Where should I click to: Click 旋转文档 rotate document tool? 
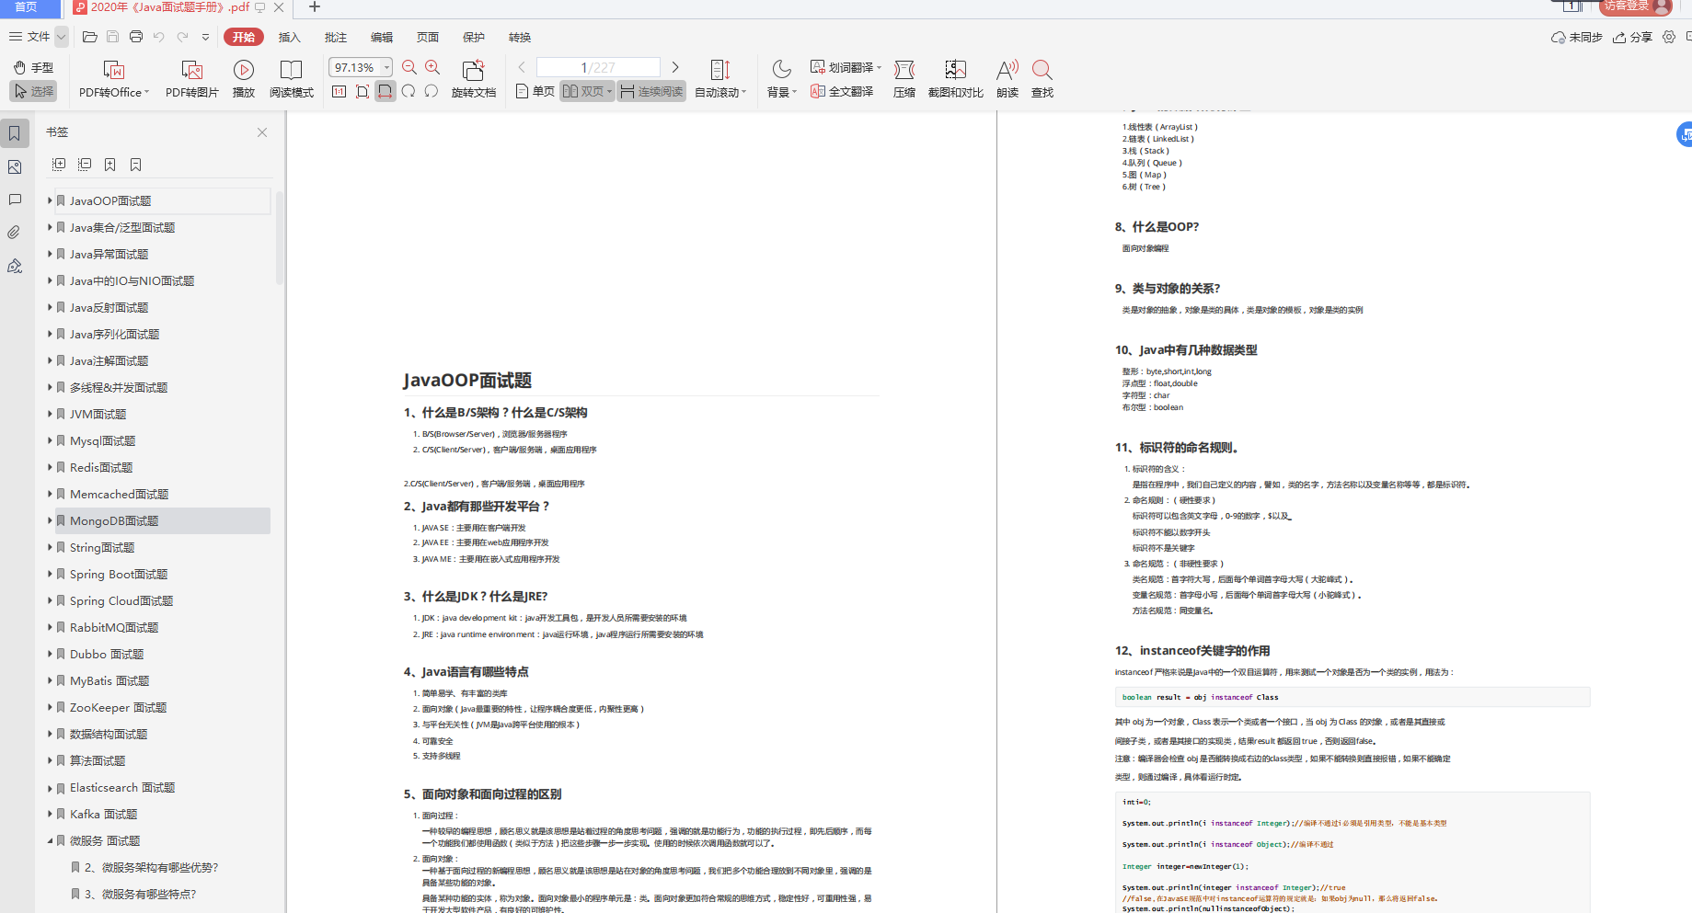click(474, 79)
